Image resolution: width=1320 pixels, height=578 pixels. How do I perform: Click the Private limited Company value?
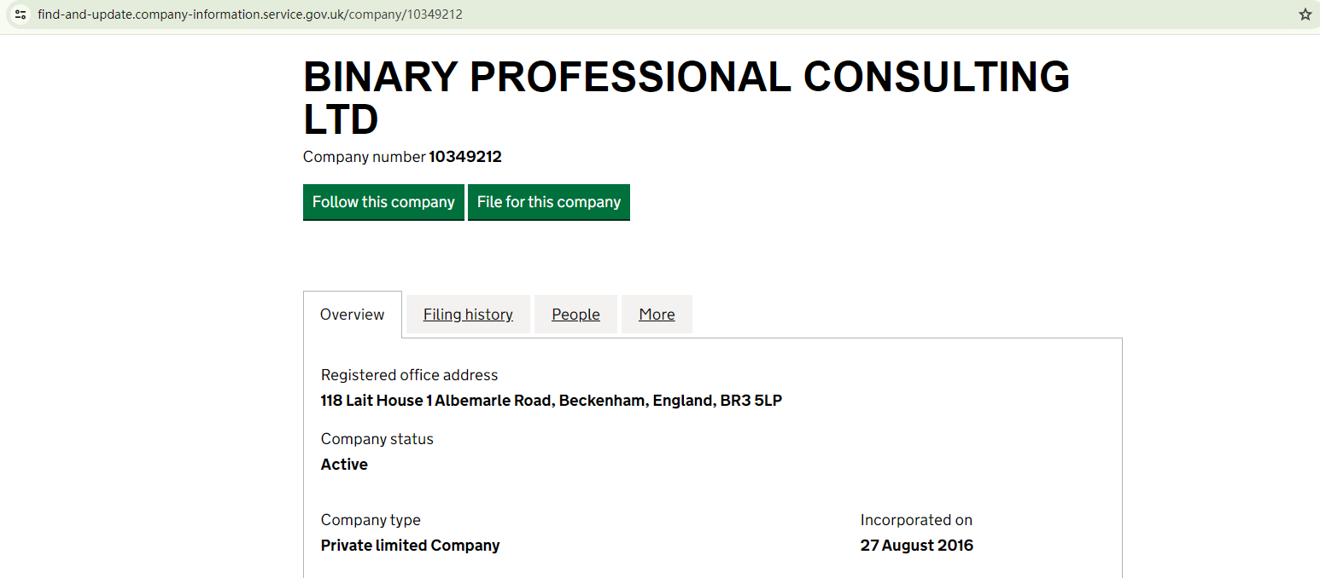click(410, 546)
